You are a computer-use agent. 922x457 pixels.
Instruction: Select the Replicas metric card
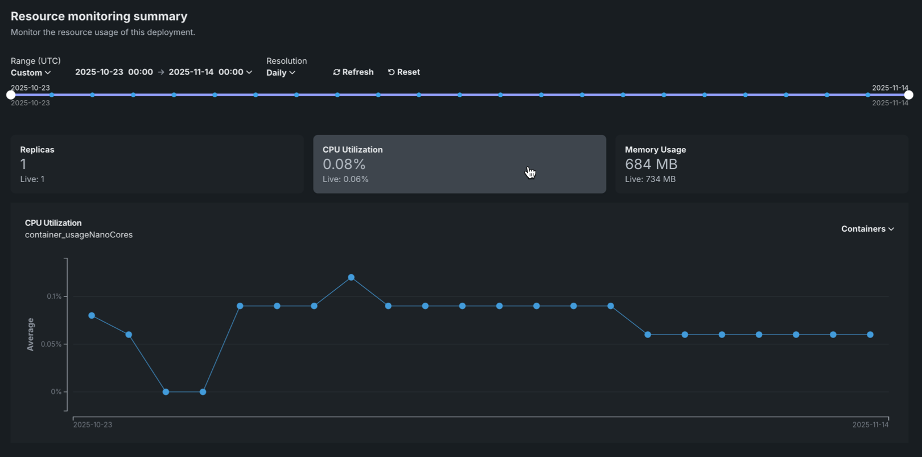tap(157, 164)
